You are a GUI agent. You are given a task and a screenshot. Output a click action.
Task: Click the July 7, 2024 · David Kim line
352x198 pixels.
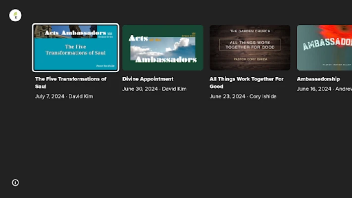click(64, 97)
